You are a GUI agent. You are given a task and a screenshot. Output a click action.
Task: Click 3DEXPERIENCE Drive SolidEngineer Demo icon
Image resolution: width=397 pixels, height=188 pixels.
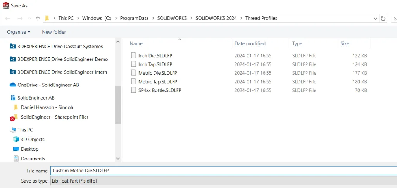coord(13,59)
